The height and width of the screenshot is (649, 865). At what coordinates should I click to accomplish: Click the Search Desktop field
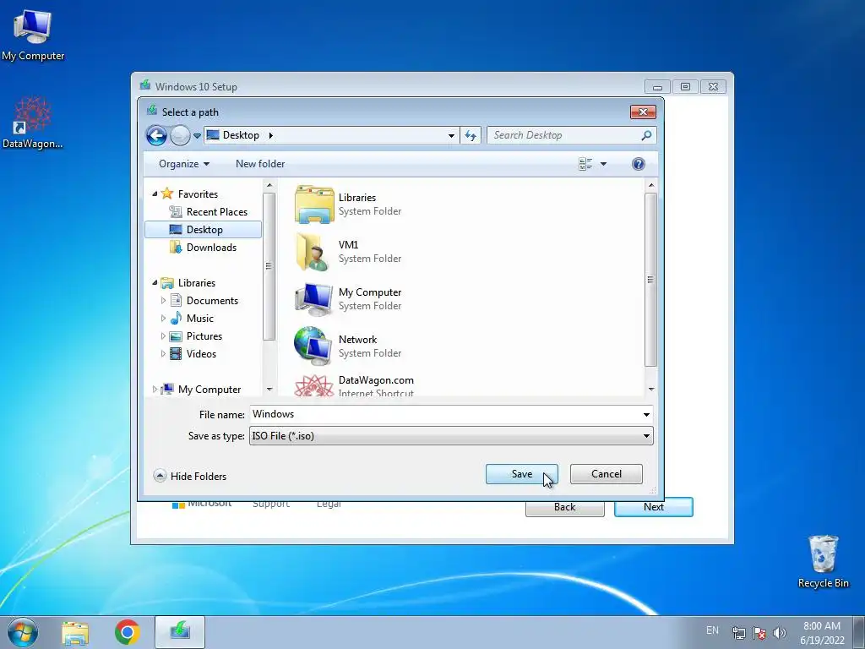[572, 135]
